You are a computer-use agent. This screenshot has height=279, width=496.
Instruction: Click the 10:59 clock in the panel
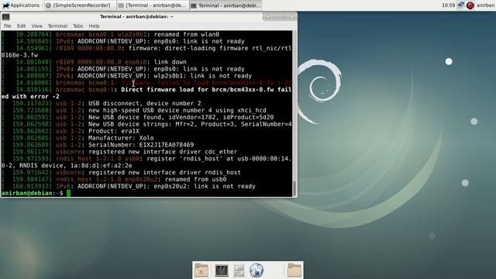pos(448,5)
